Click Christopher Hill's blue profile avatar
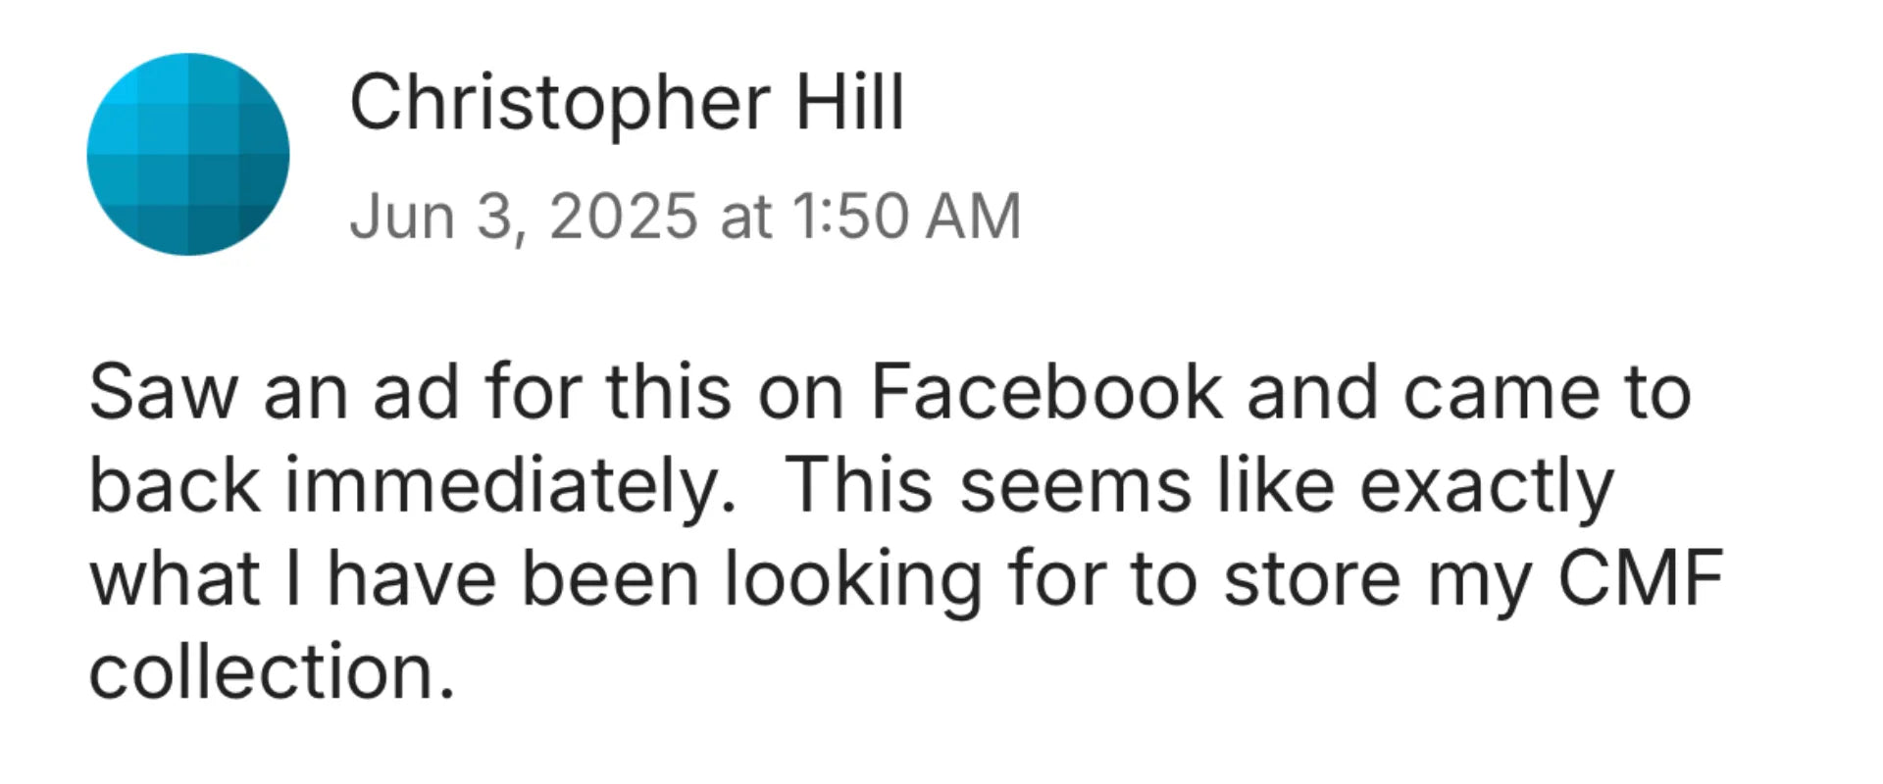This screenshot has width=1883, height=784. coord(188,154)
